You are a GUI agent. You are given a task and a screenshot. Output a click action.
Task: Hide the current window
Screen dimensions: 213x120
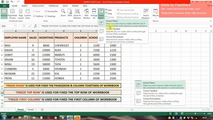pos(108,14)
